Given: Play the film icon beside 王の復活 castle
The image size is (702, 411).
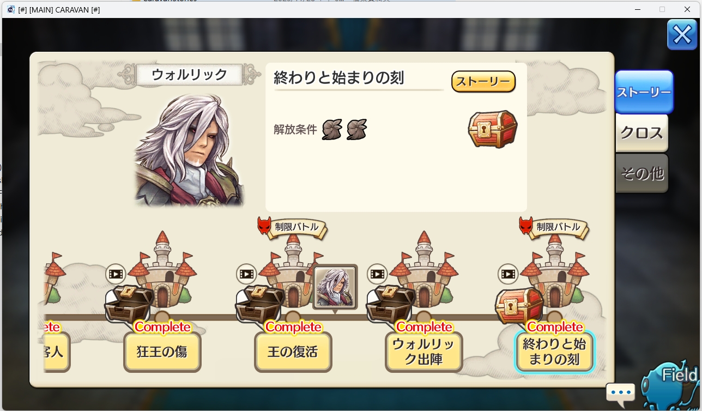Looking at the screenshot, I should click(x=246, y=274).
